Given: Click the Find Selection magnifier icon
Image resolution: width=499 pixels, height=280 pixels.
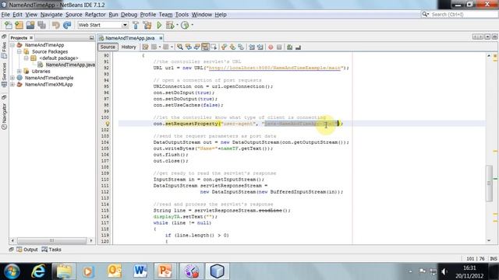Looking at the screenshot, I should [x=180, y=47].
